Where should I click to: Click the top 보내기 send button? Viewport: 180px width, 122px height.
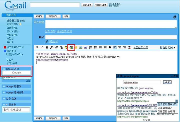click(39, 16)
